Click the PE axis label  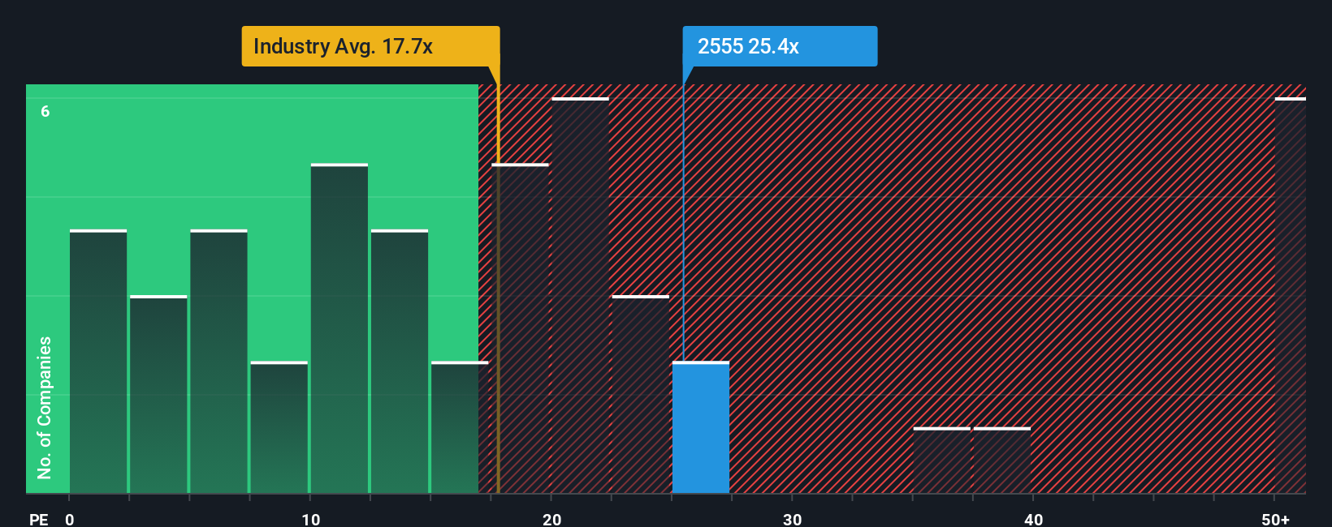[39, 519]
